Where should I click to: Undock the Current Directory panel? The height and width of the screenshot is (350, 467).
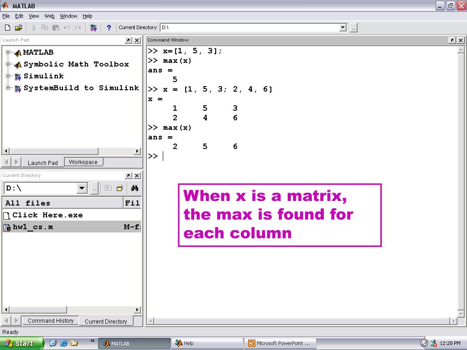tap(128, 175)
